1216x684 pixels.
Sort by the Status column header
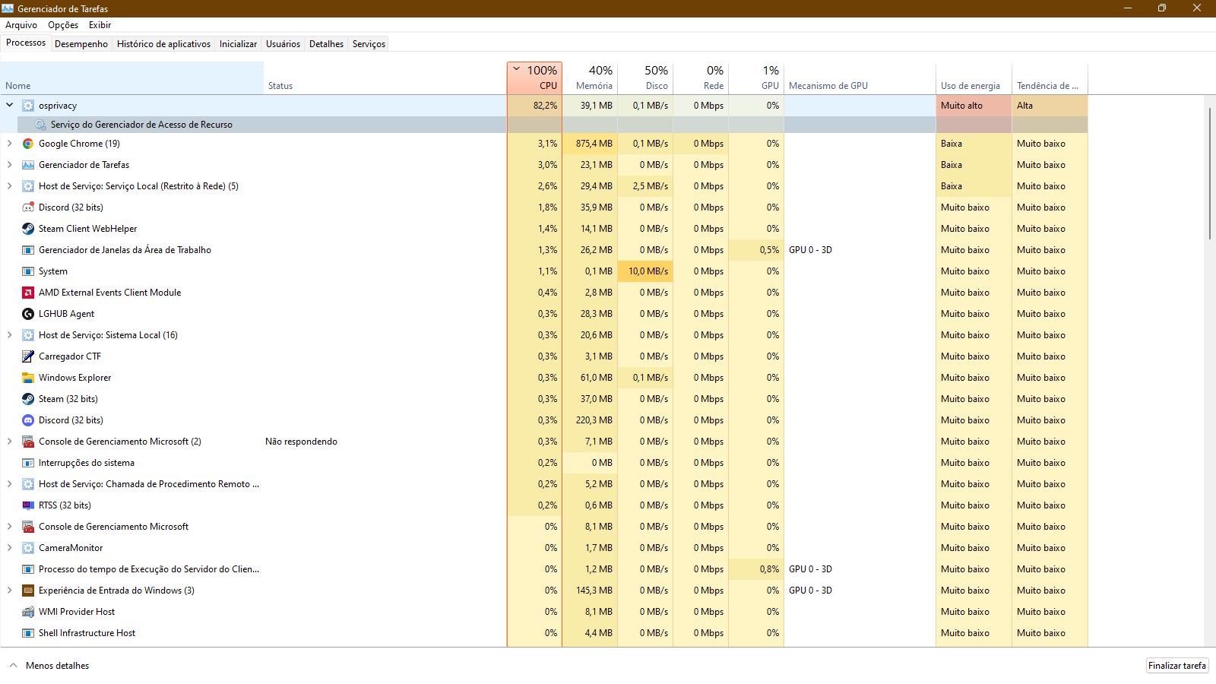[x=385, y=78]
